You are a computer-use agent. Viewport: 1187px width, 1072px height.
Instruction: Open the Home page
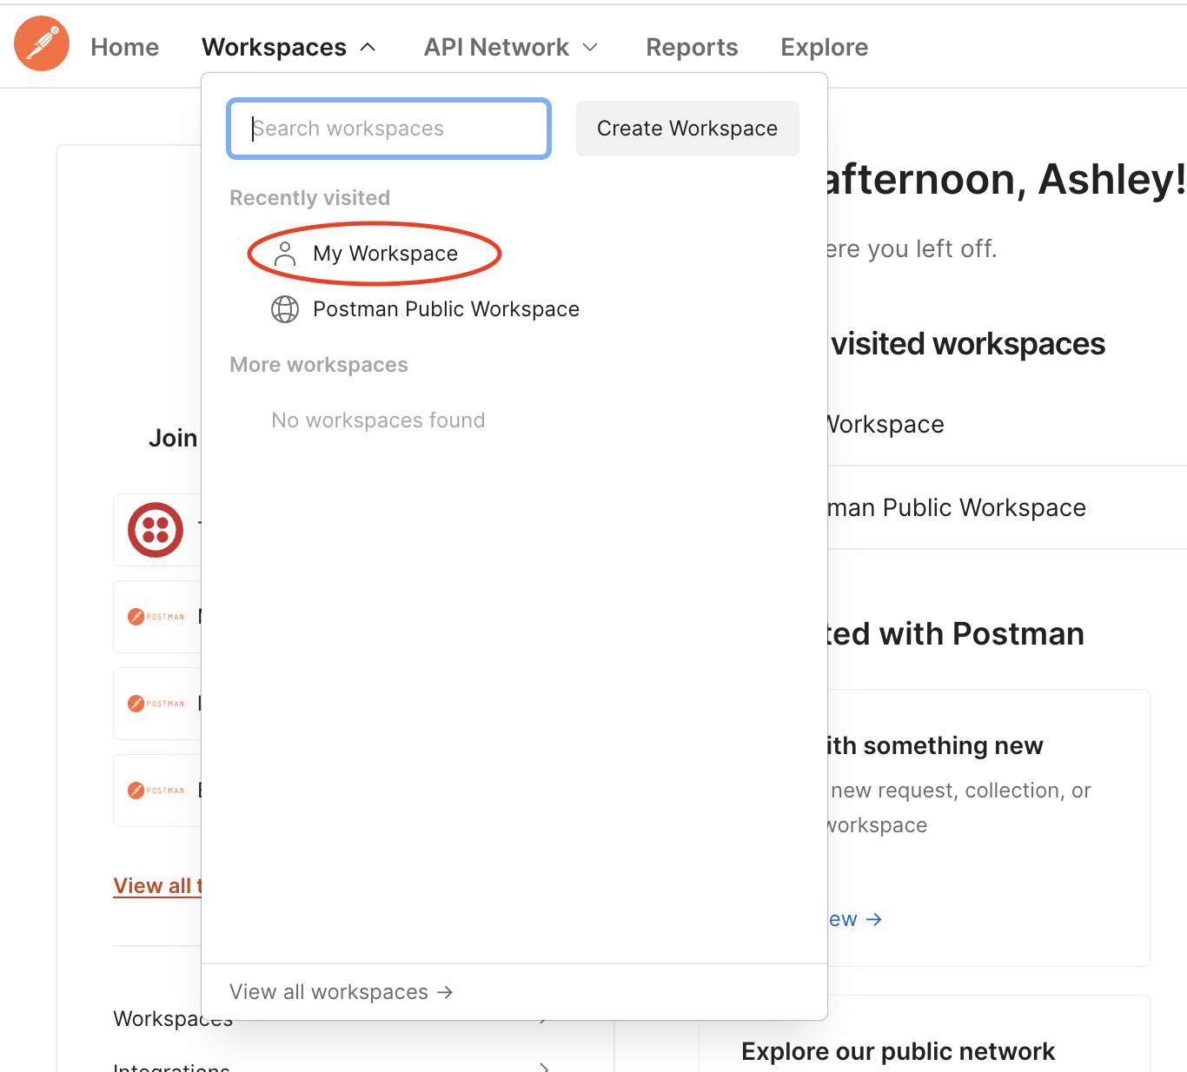(124, 47)
